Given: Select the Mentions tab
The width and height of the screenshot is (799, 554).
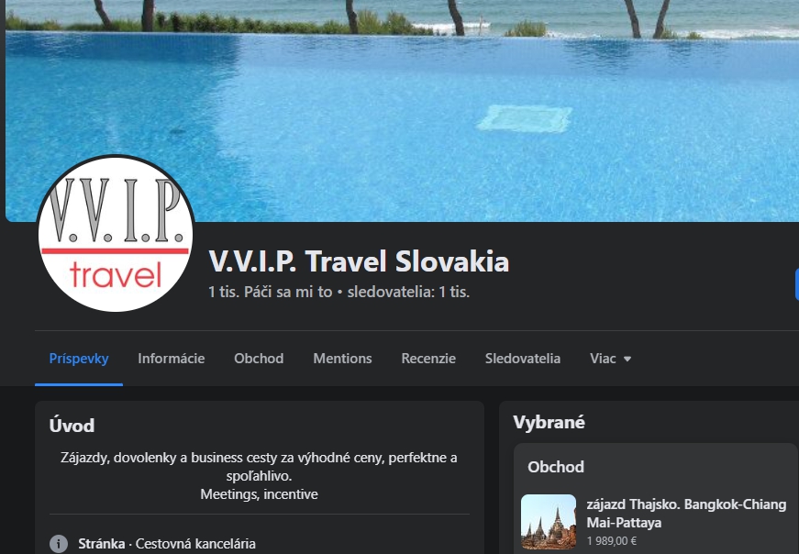Looking at the screenshot, I should coord(342,359).
